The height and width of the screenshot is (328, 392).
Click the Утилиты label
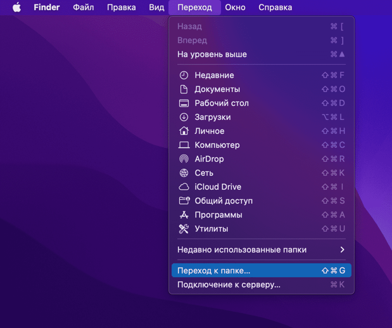(x=212, y=228)
